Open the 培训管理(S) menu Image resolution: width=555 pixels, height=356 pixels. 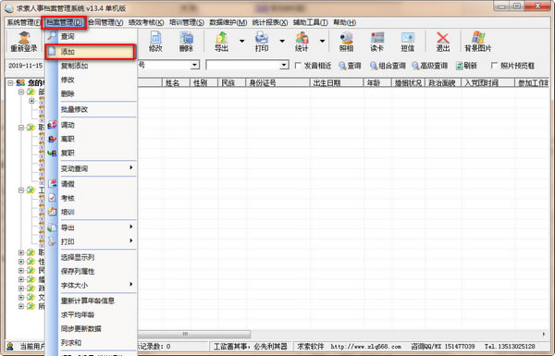pyautogui.click(x=187, y=22)
